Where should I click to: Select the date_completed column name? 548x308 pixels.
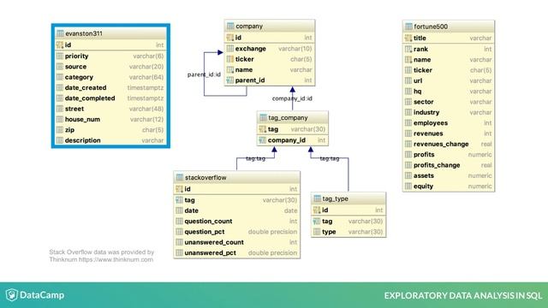point(90,98)
